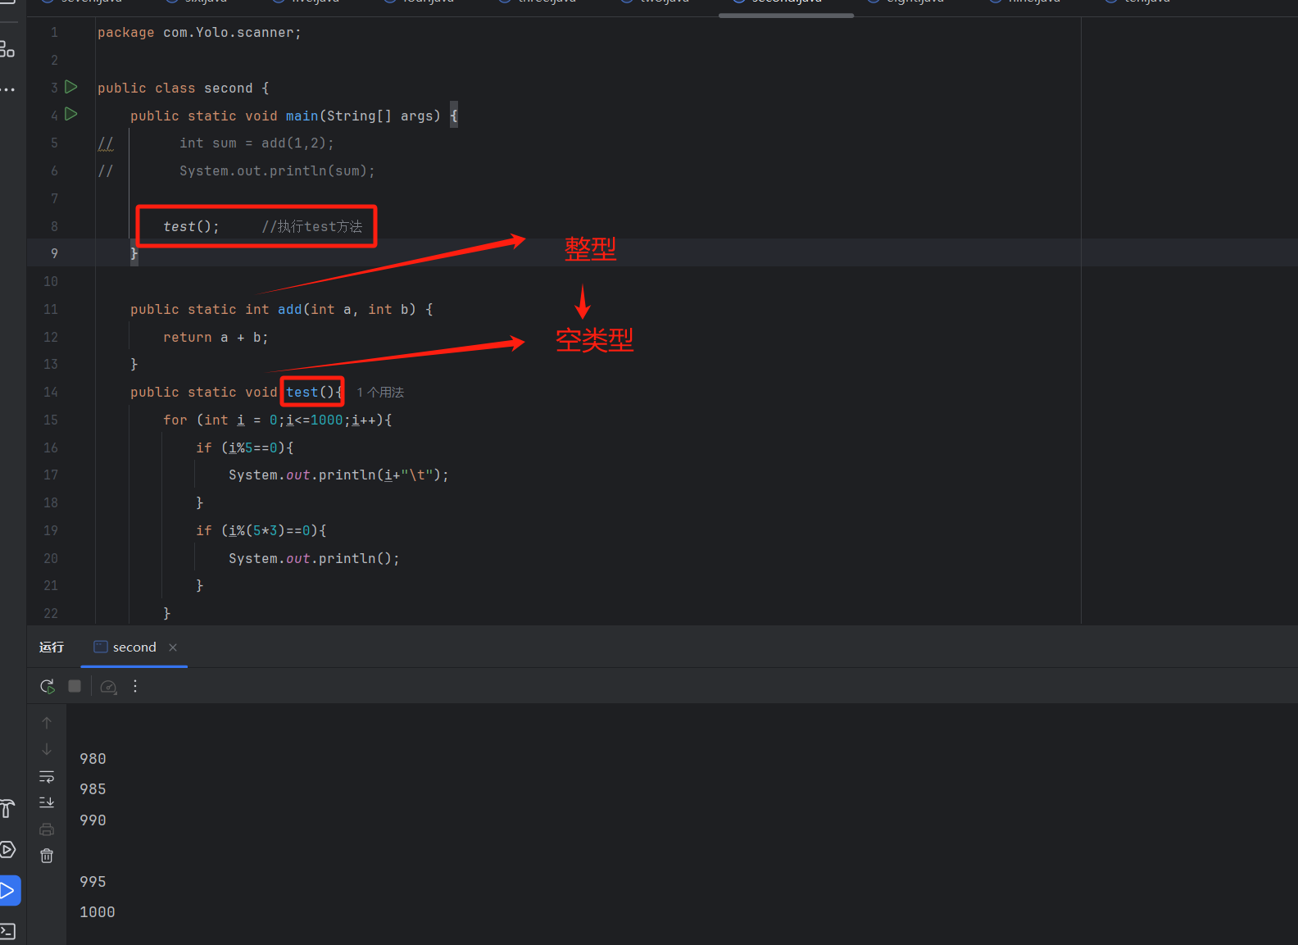Click line number 14 in gutter
The height and width of the screenshot is (945, 1298).
[x=51, y=393]
